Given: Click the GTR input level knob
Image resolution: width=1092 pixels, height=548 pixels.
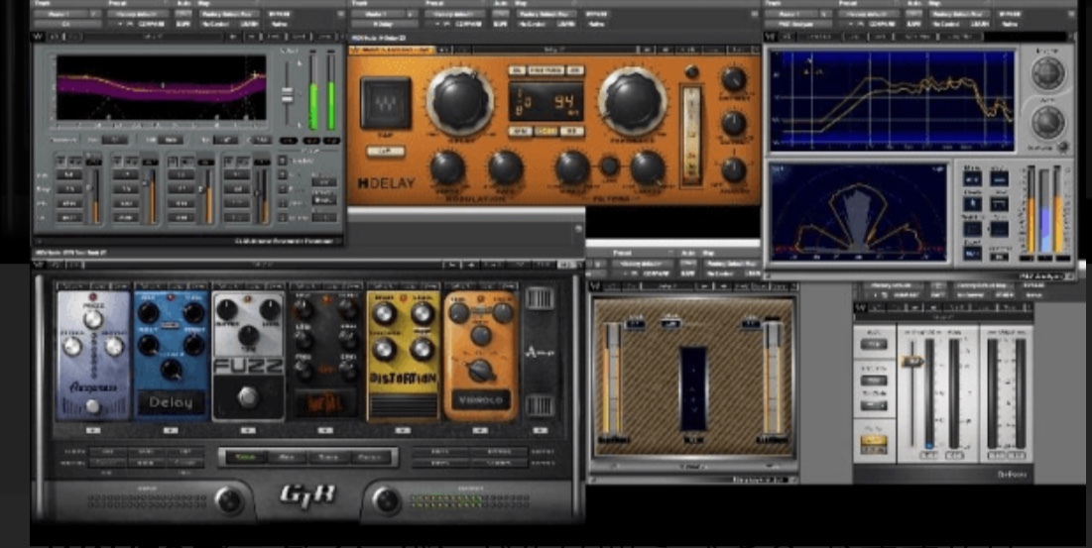Looking at the screenshot, I should (x=229, y=500).
